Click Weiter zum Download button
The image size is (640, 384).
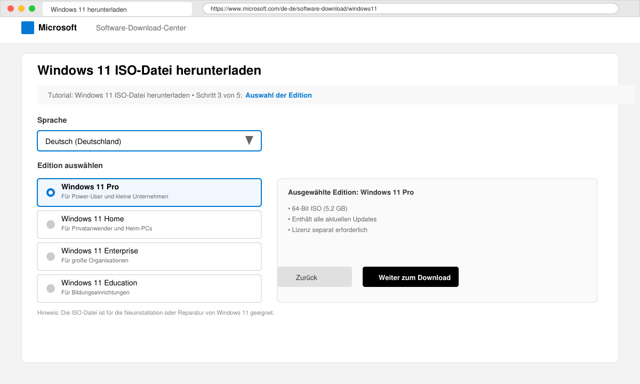[411, 277]
